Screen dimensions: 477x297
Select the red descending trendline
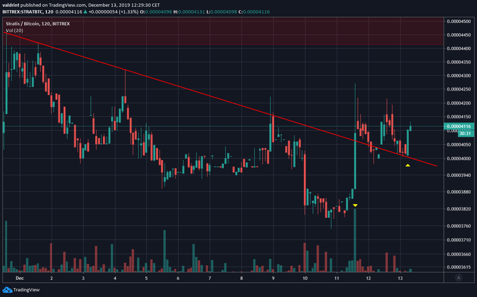click(221, 99)
